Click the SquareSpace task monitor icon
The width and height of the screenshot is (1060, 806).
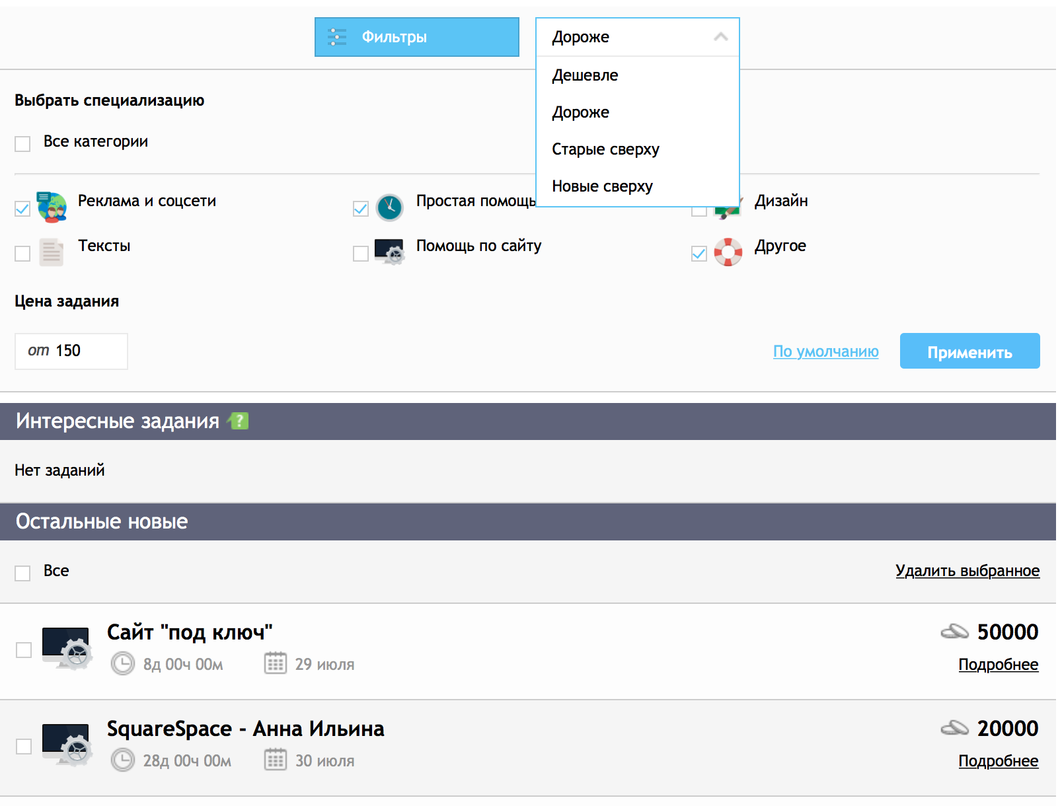[66, 745]
